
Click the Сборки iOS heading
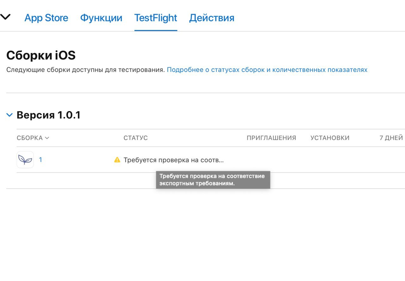41,56
